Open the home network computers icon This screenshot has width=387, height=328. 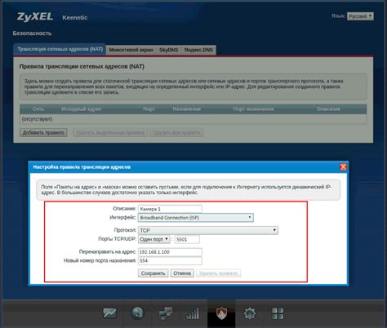(166, 313)
